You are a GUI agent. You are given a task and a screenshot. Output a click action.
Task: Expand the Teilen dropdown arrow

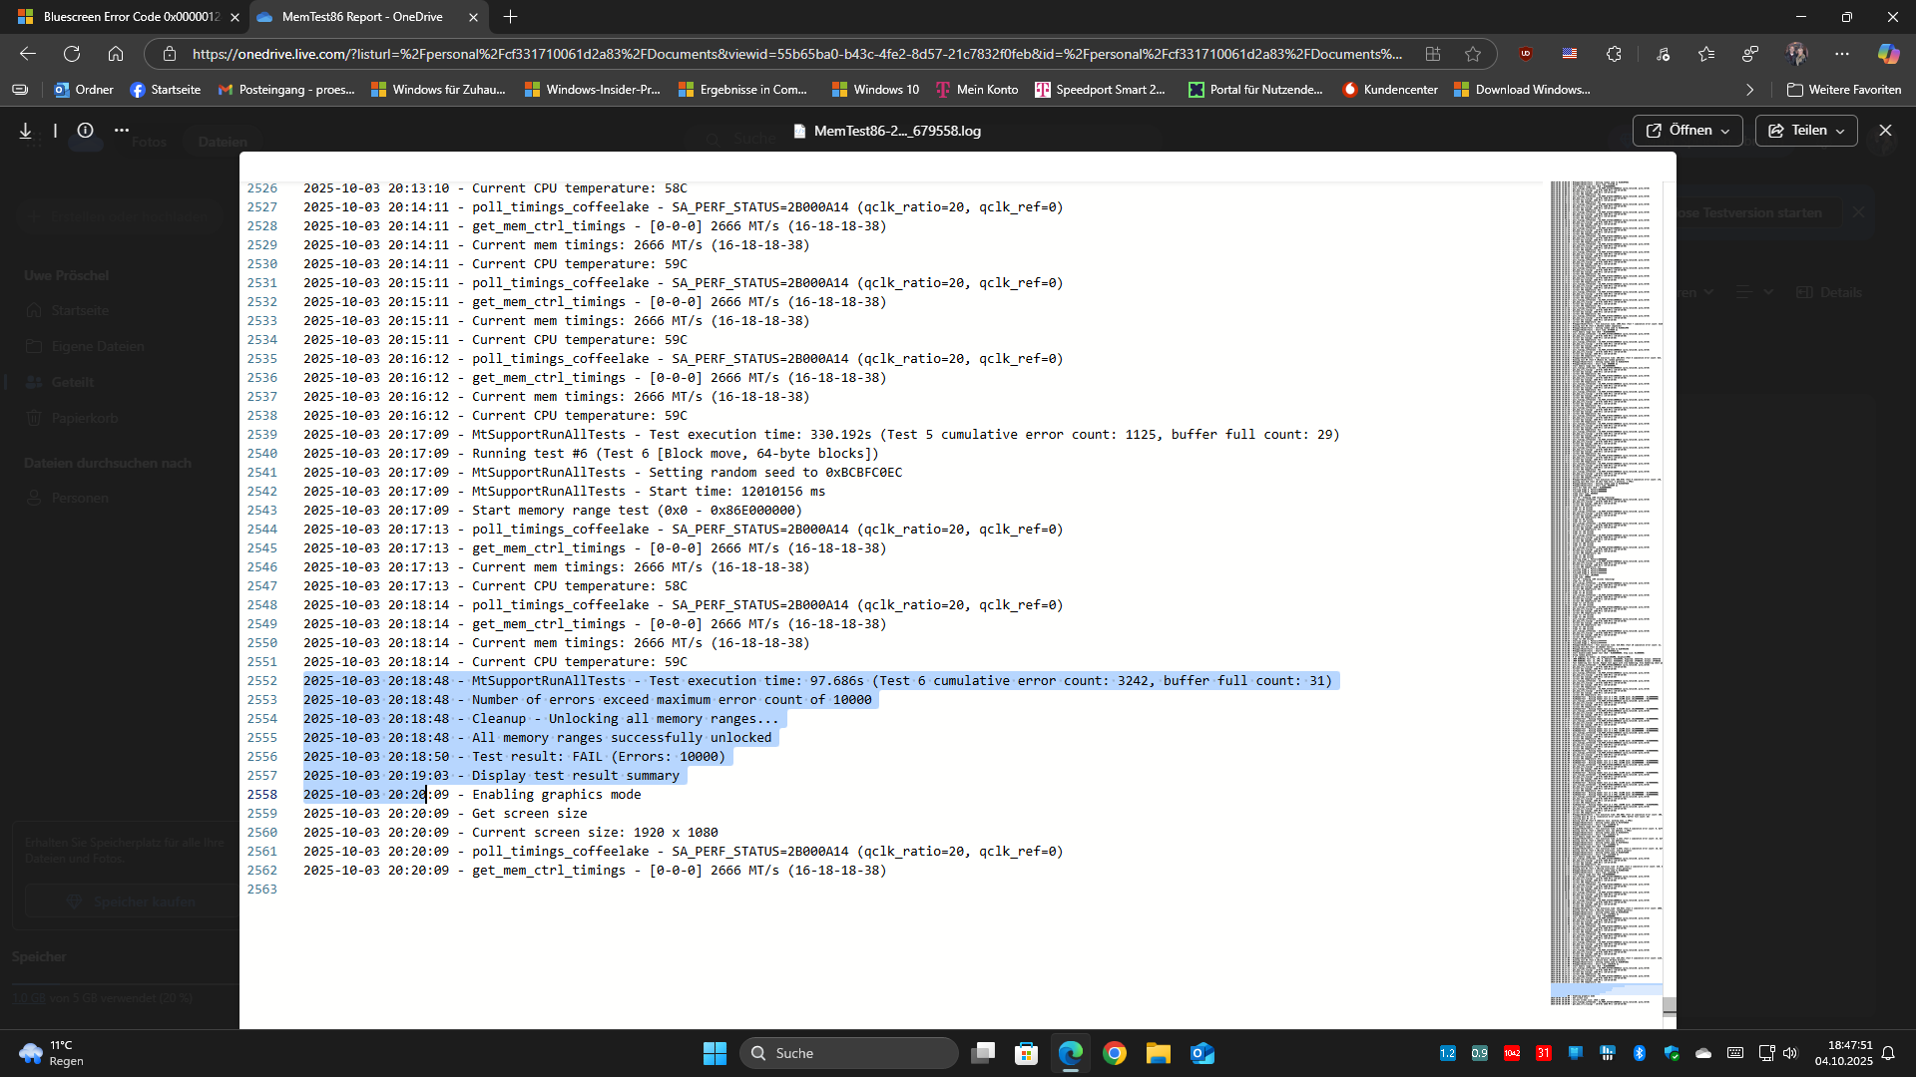[1837, 131]
